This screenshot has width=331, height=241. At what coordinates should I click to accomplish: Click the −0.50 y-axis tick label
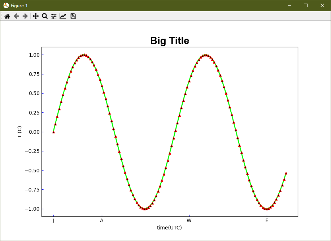pos(32,171)
